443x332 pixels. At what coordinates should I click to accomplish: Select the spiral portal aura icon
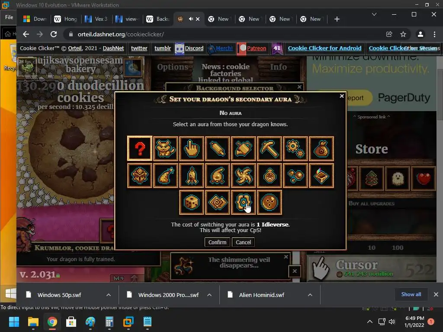click(x=244, y=176)
